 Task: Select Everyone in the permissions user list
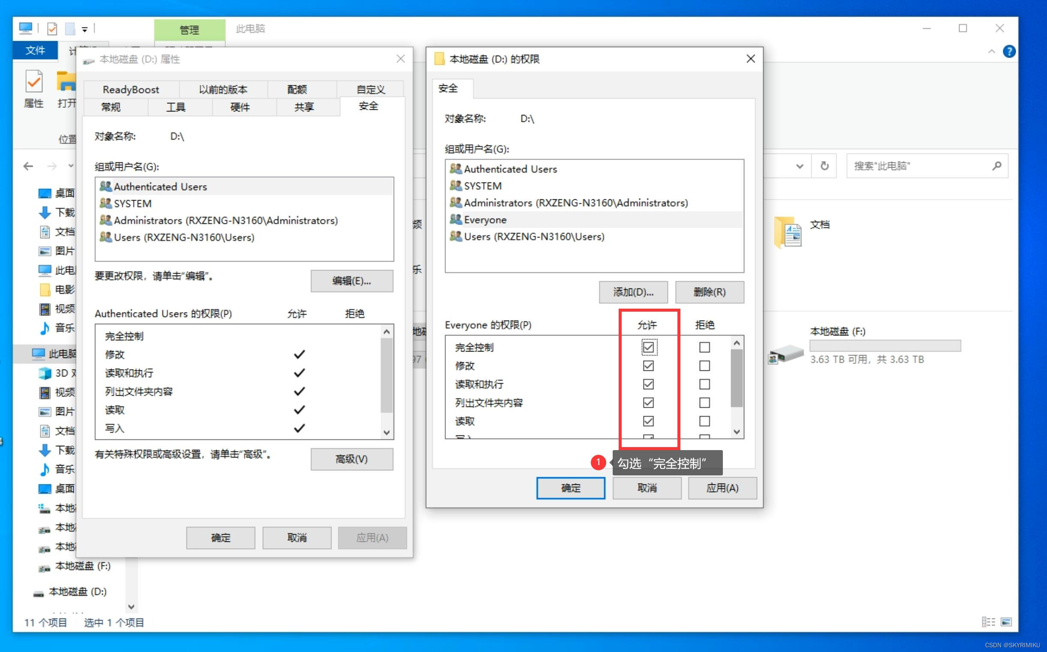[594, 219]
